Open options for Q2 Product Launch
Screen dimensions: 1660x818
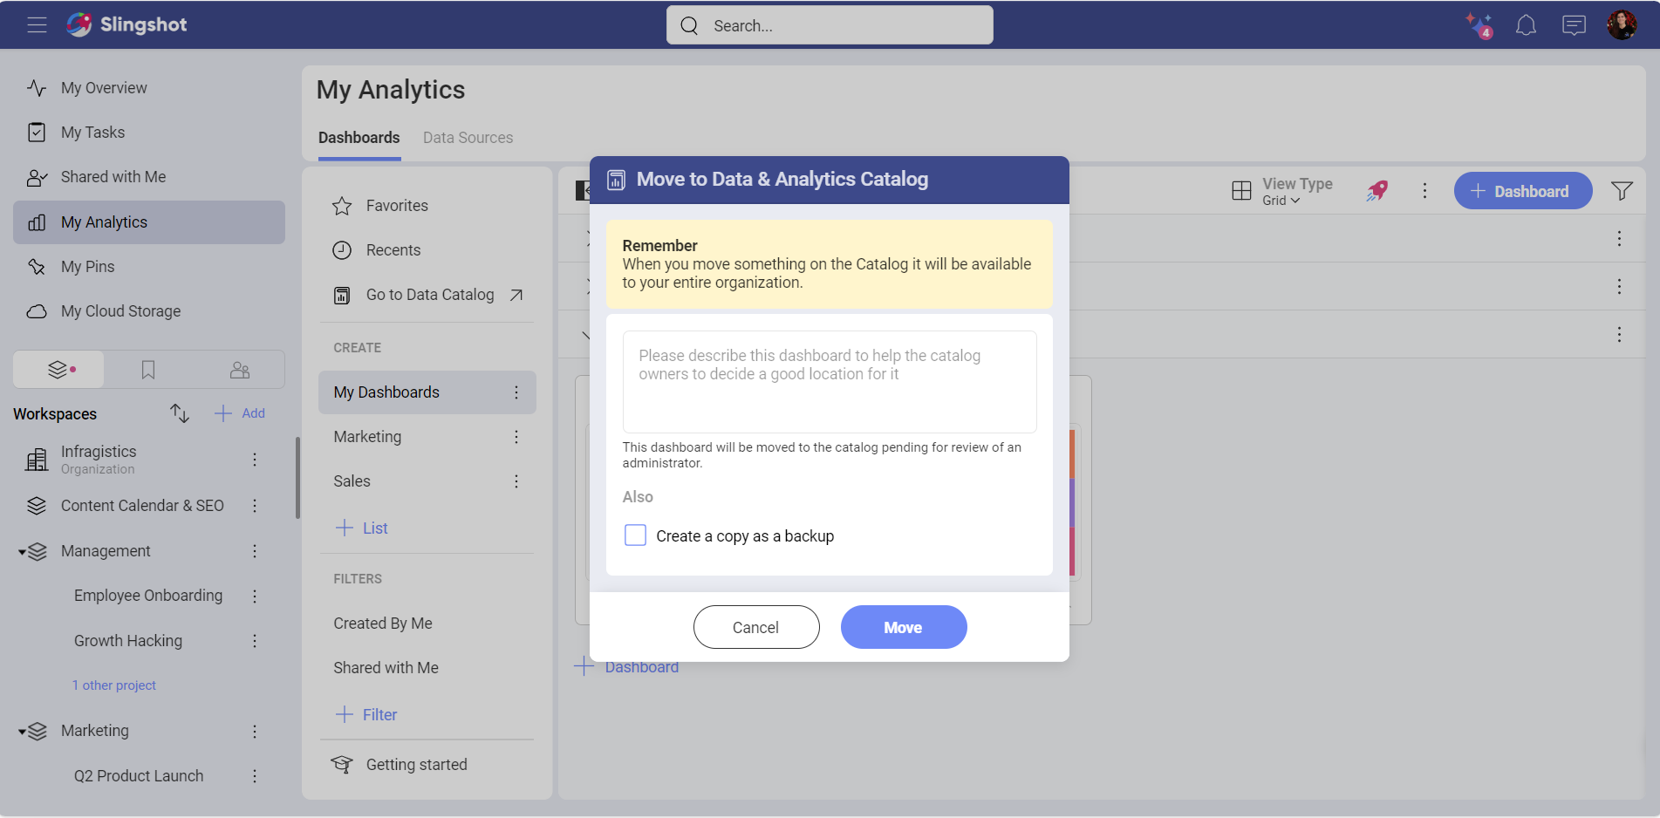[255, 776]
